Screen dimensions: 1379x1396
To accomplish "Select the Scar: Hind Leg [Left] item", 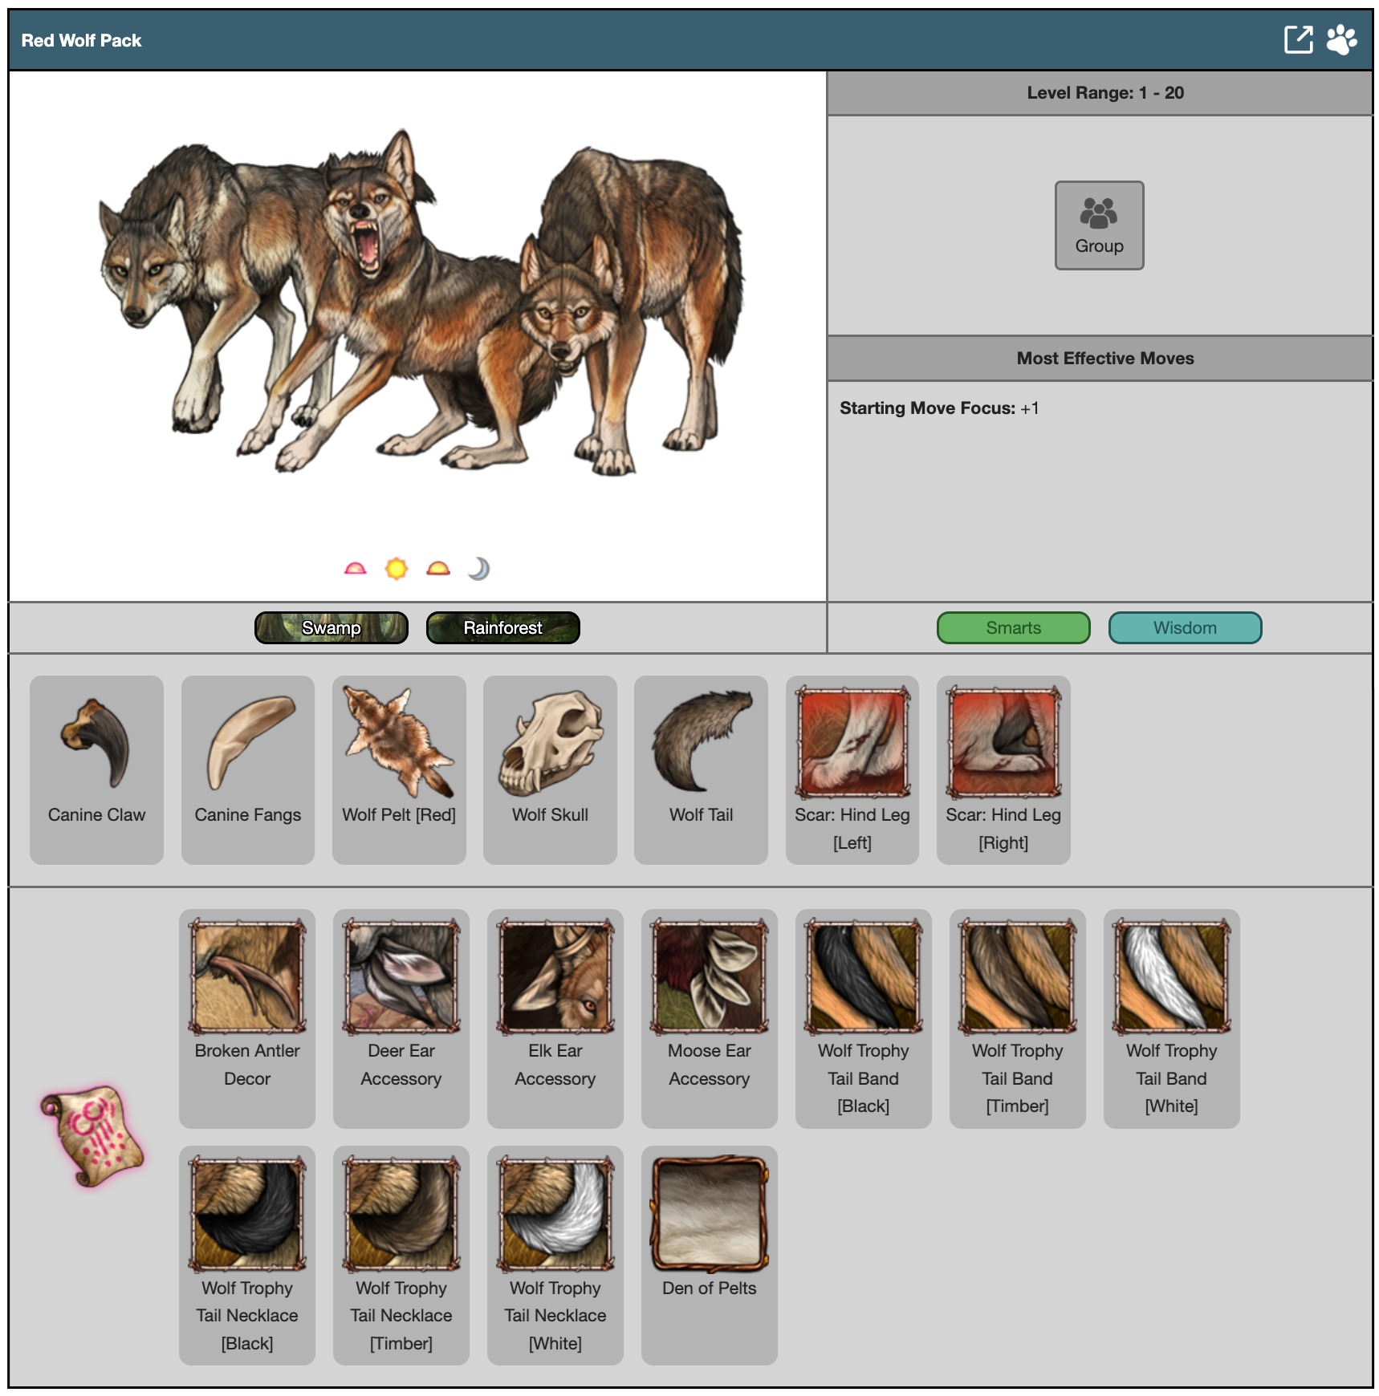I will (852, 769).
